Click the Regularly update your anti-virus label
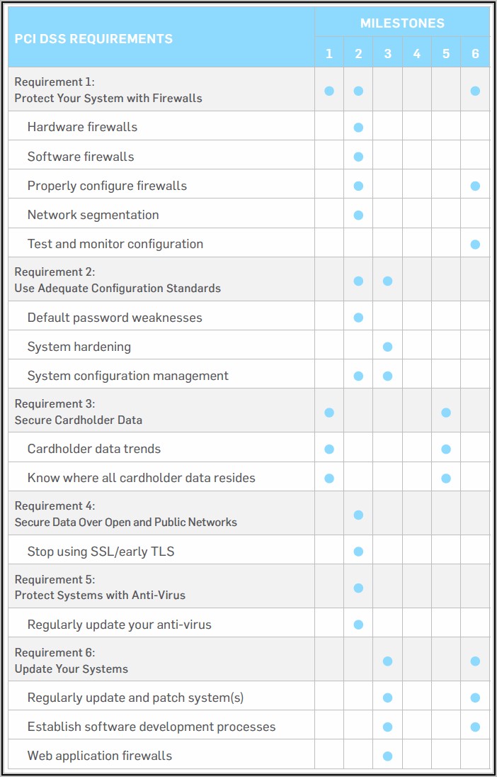This screenshot has height=777, width=497. click(x=120, y=625)
